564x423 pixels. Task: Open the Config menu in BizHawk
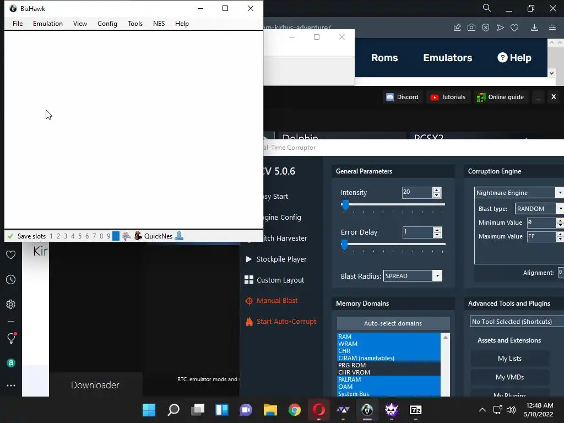[x=107, y=24]
